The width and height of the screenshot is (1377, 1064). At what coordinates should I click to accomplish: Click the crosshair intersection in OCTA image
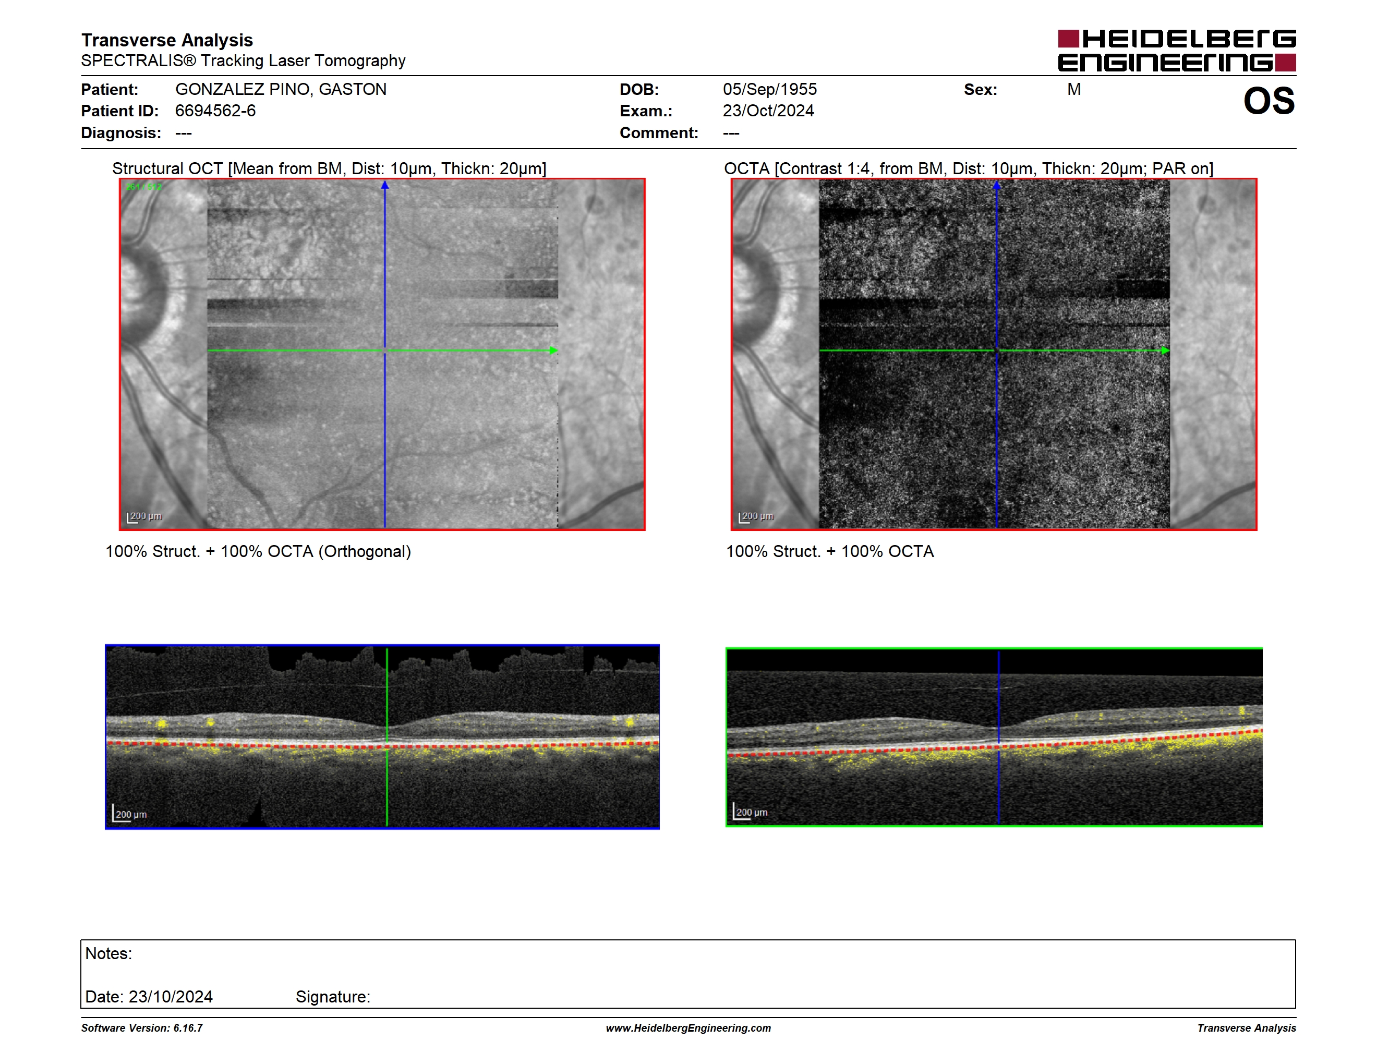tap(997, 350)
